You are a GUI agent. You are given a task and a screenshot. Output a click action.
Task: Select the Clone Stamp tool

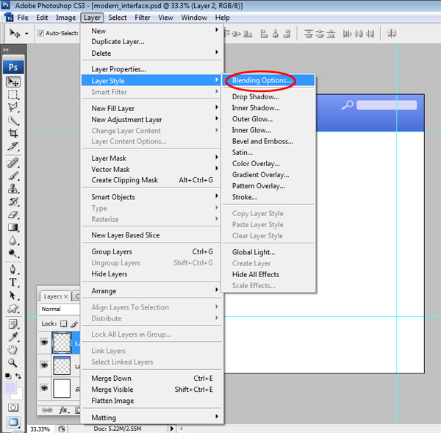point(13,189)
